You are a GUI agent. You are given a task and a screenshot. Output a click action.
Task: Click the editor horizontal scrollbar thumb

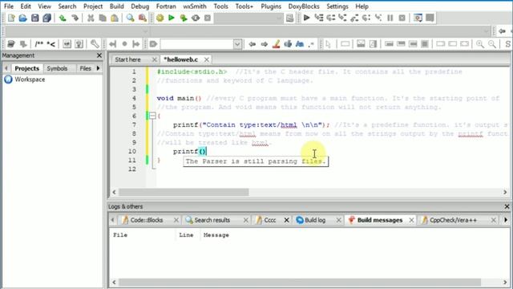coord(184,192)
